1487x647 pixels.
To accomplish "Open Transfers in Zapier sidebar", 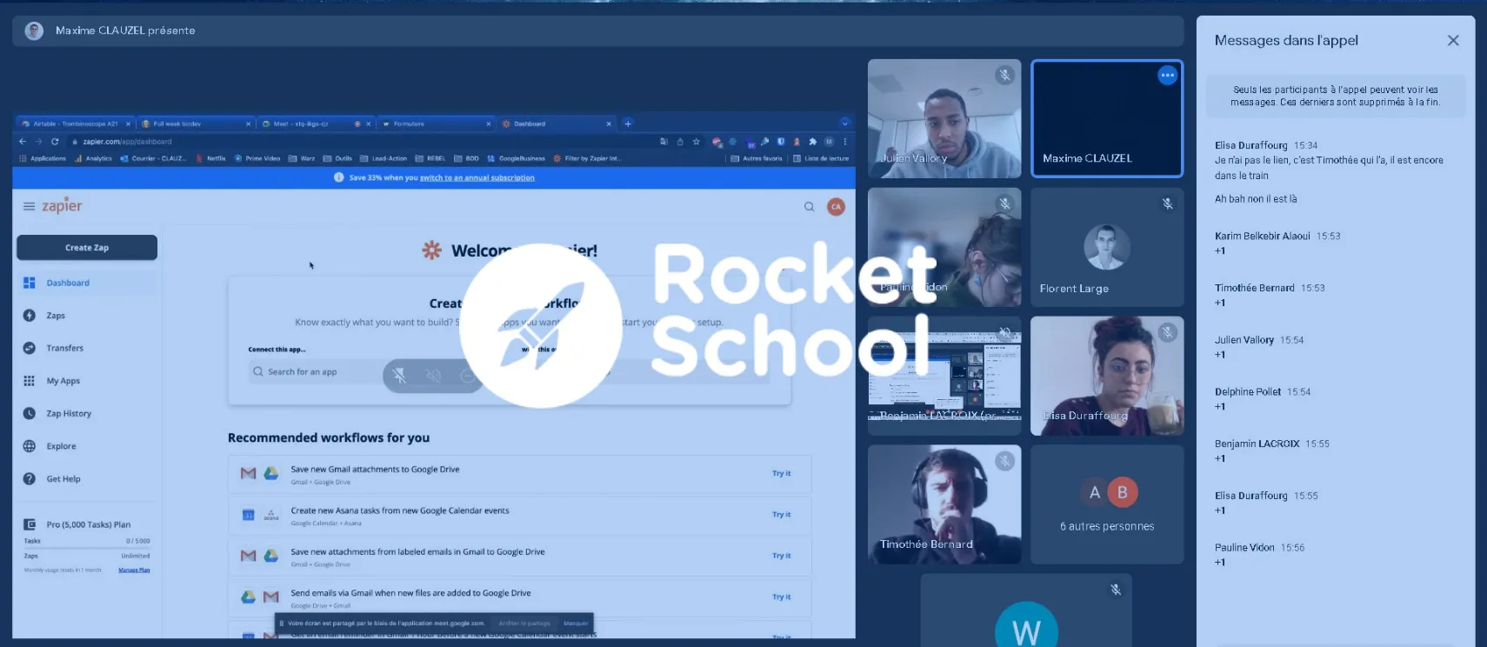I will click(87, 348).
